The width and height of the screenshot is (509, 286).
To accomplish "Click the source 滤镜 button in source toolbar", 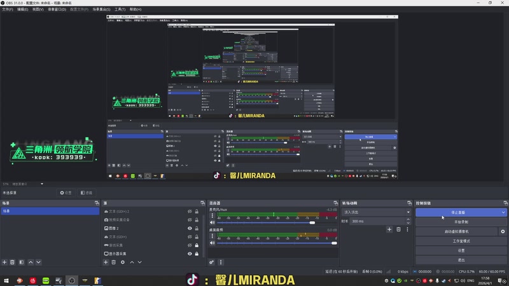I will coord(87,193).
